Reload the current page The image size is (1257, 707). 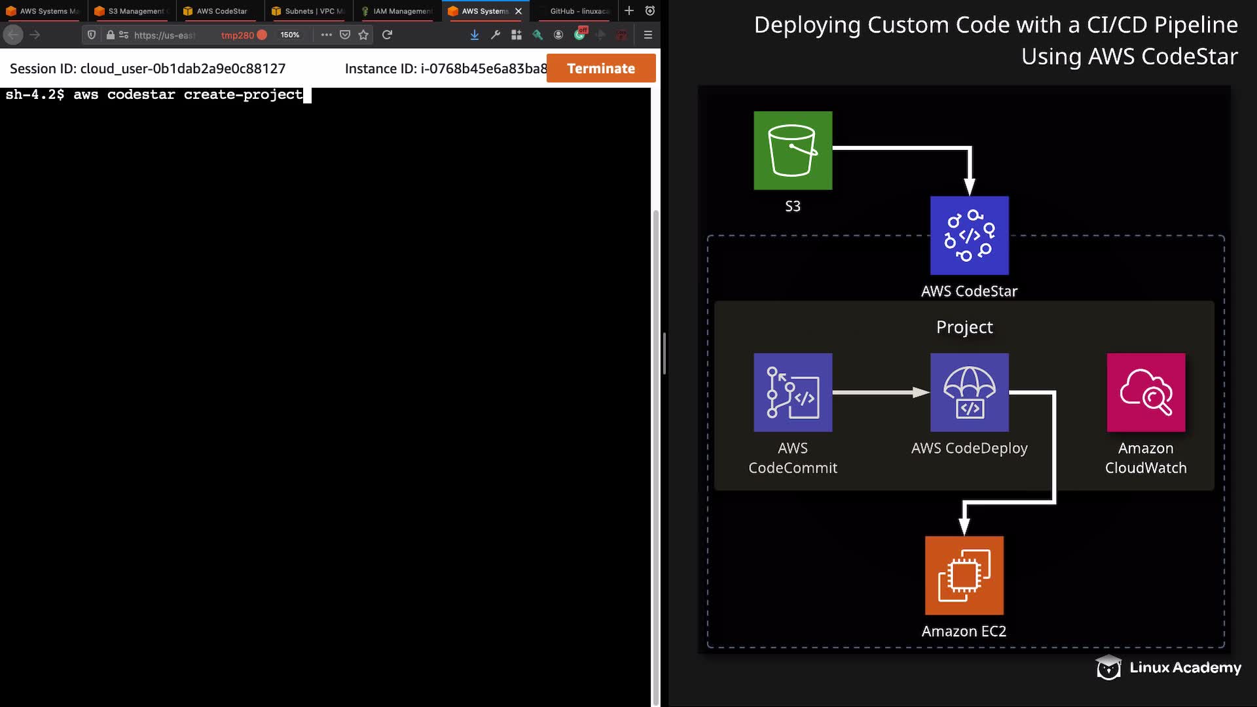coord(387,35)
